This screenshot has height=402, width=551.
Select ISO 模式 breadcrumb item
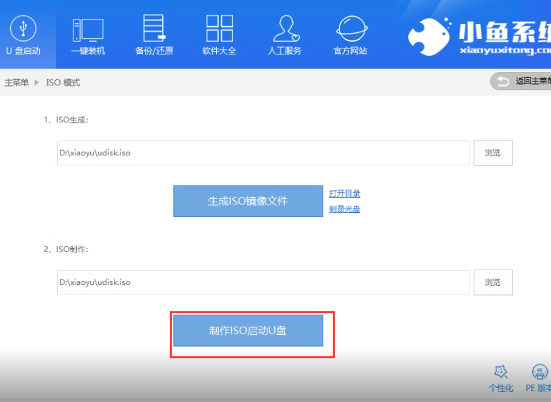63,83
